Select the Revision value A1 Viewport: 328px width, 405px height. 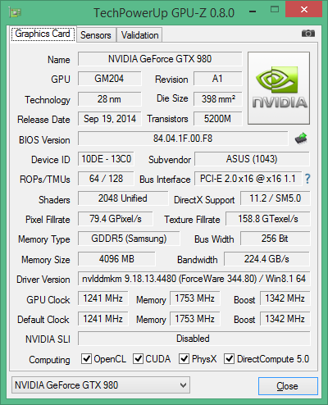coord(218,79)
